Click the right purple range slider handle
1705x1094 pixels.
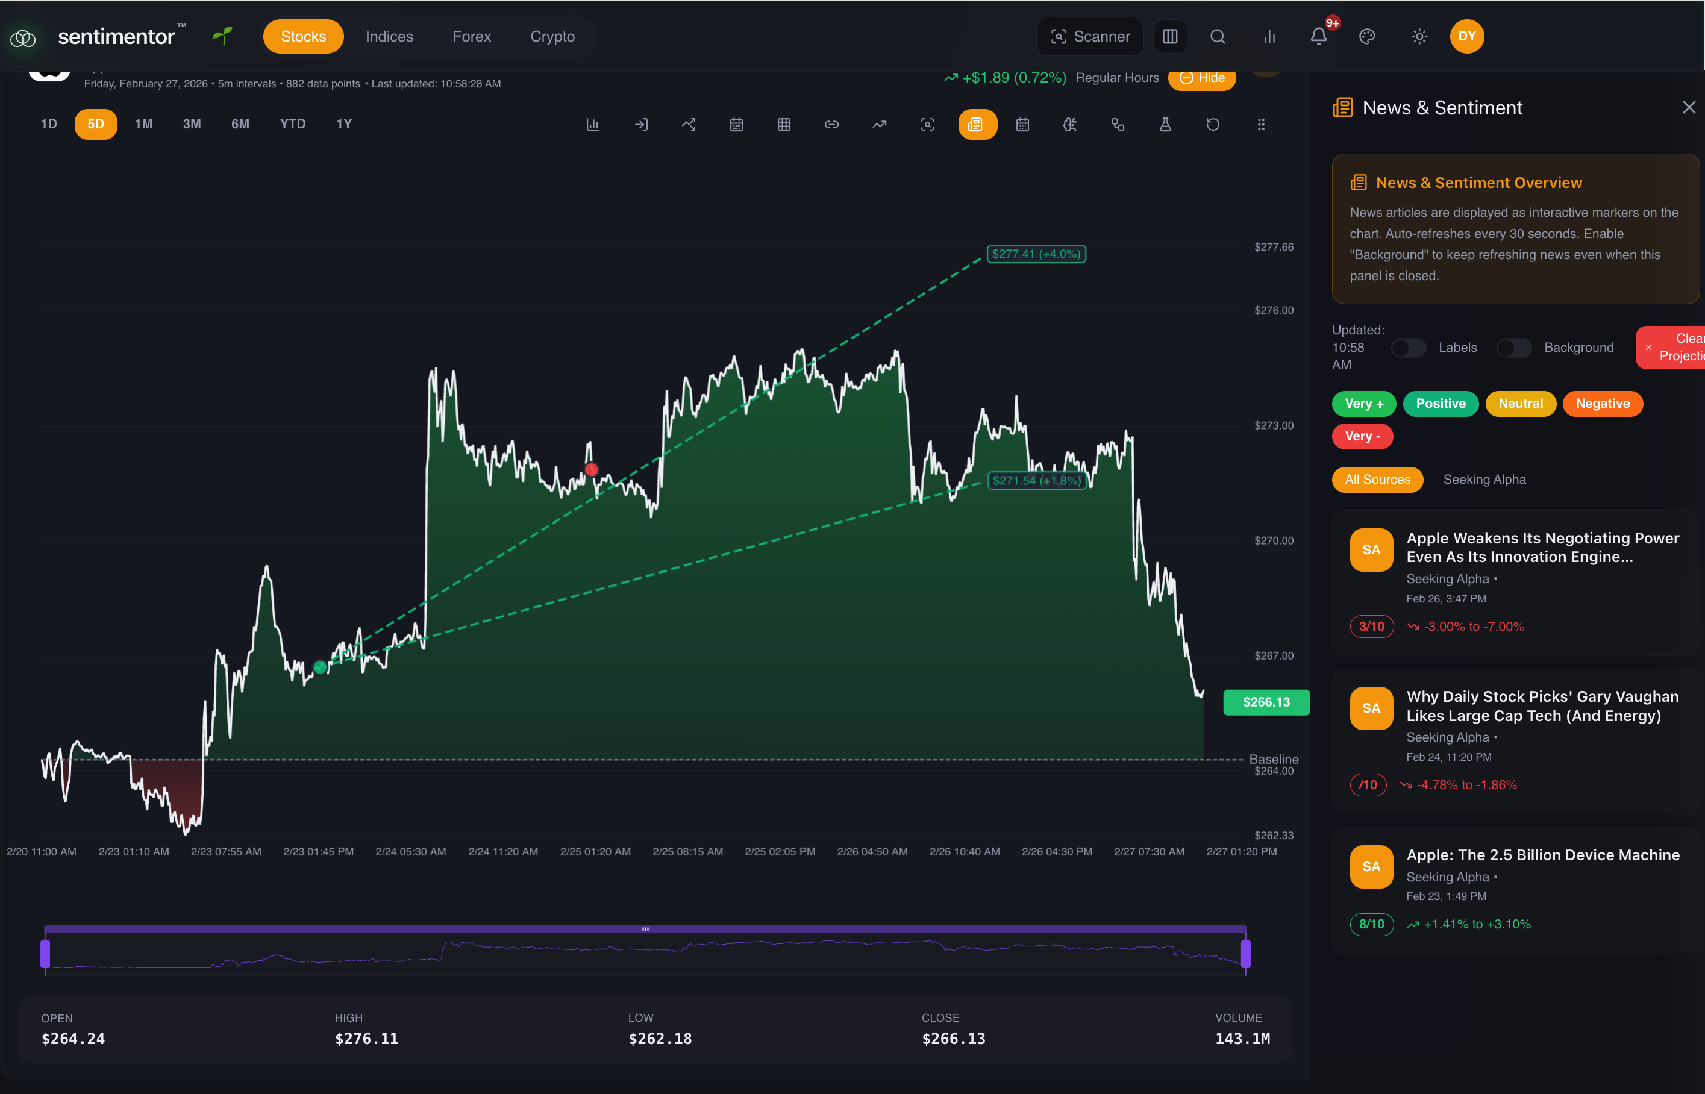coord(1245,954)
